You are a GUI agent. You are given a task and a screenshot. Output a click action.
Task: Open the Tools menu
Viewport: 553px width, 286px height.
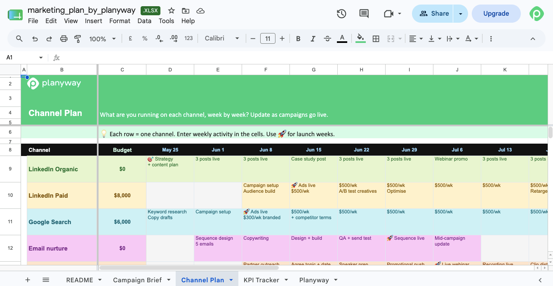click(167, 21)
